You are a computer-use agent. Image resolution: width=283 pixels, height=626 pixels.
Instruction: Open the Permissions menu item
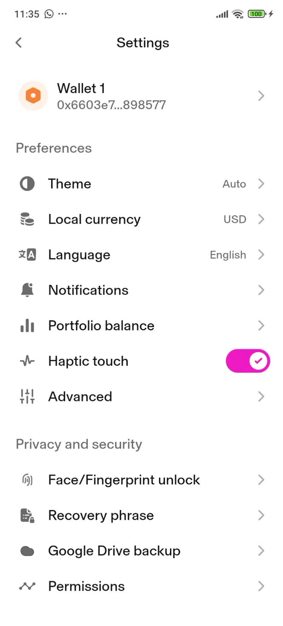click(87, 586)
